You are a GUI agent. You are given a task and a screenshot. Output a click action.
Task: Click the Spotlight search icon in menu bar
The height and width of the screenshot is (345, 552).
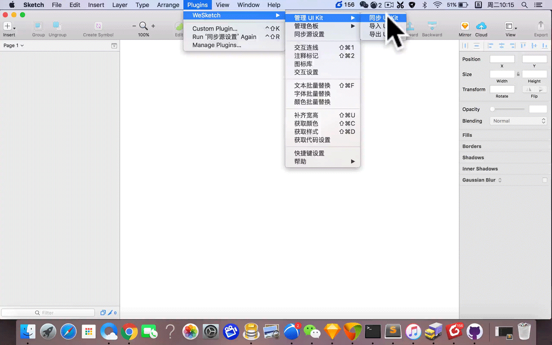tap(524, 5)
